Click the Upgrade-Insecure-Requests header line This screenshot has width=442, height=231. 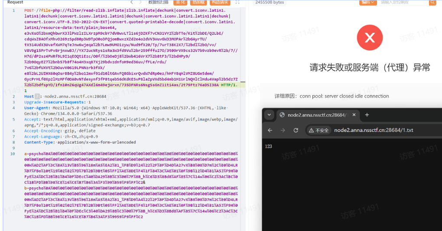(x=58, y=102)
